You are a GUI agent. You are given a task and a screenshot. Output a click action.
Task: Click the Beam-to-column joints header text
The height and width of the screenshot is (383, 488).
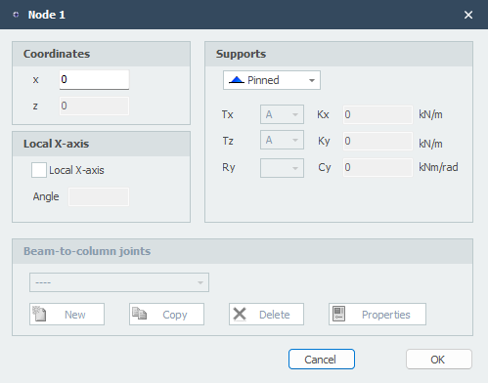(x=87, y=251)
